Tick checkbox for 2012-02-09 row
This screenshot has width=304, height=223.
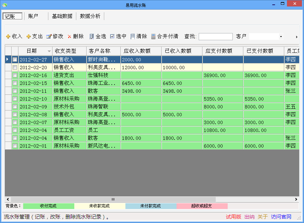15,106
